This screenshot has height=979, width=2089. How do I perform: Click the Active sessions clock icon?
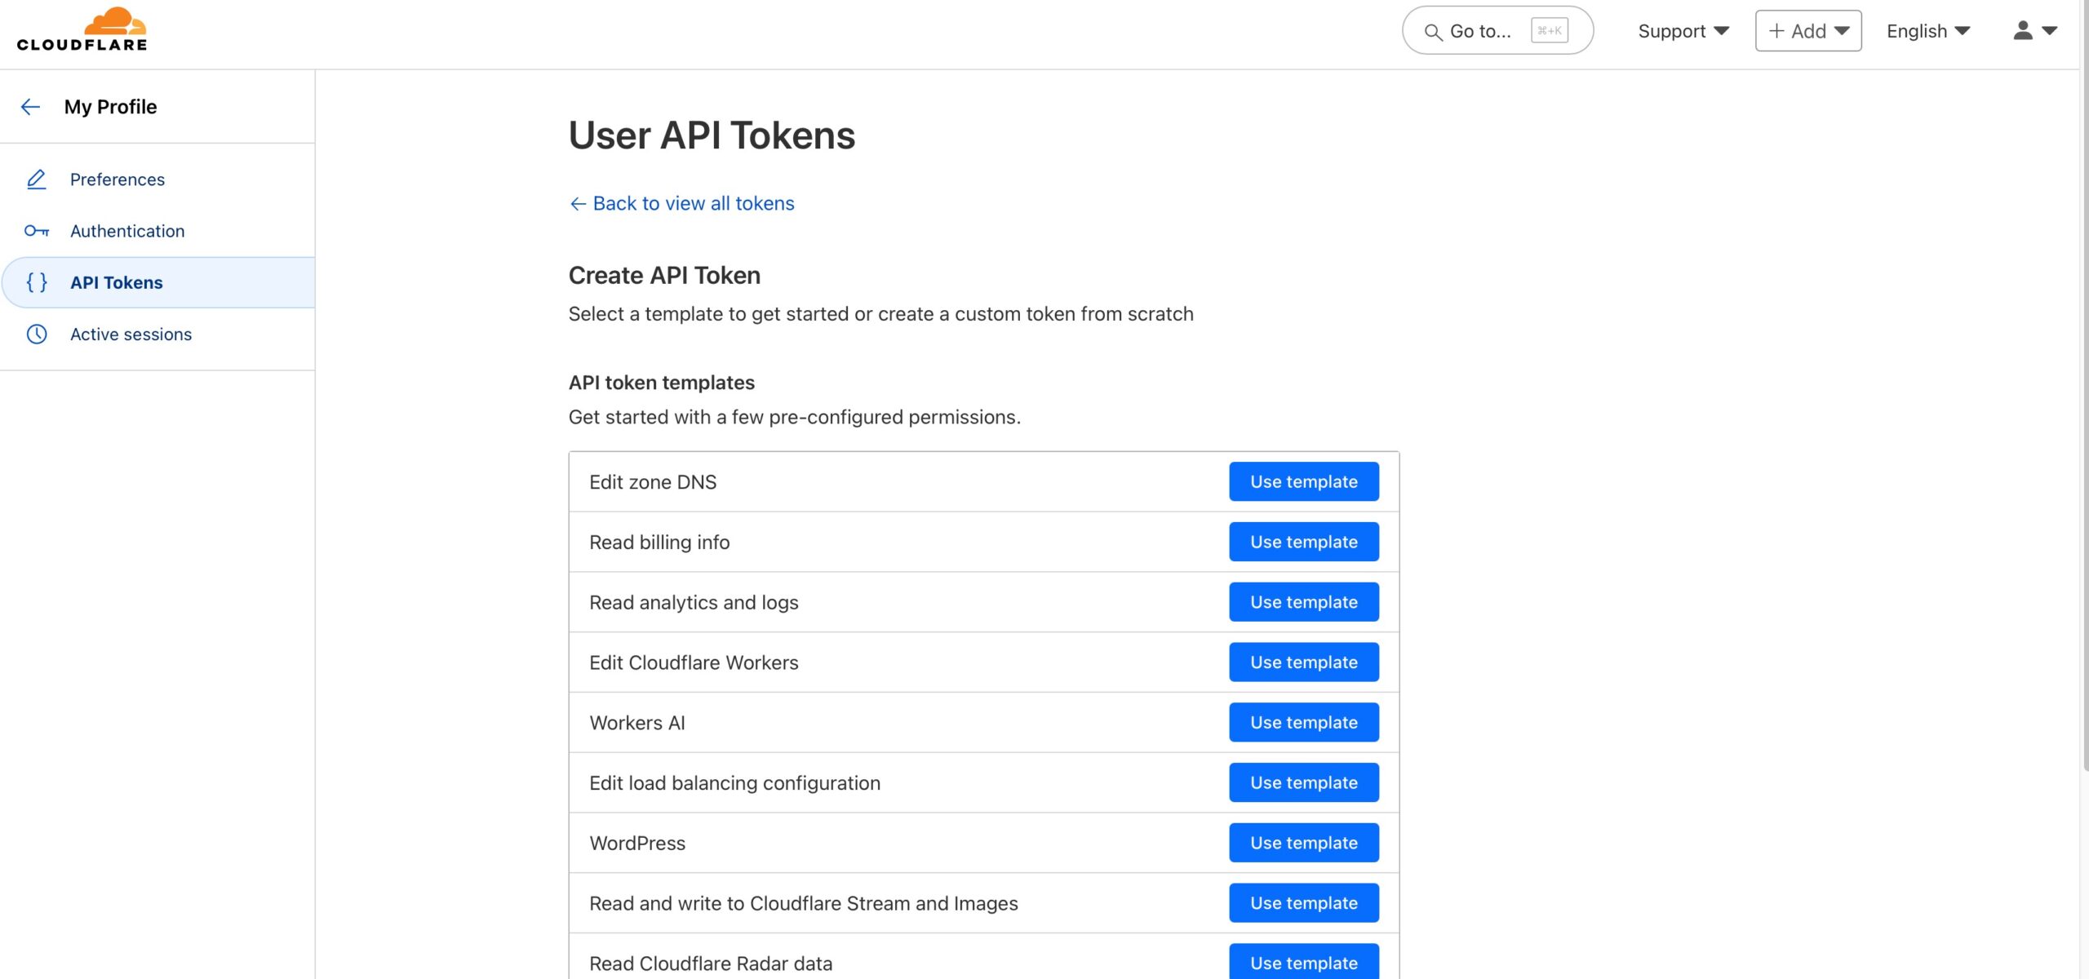click(37, 334)
